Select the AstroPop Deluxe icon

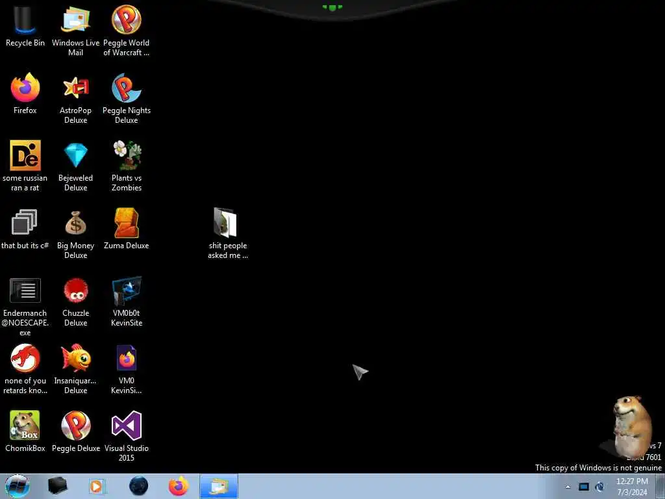click(x=75, y=99)
